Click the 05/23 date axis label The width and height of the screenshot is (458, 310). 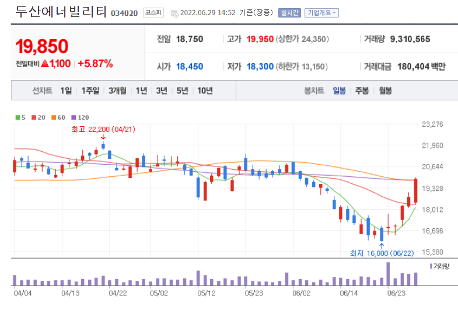[x=254, y=293]
